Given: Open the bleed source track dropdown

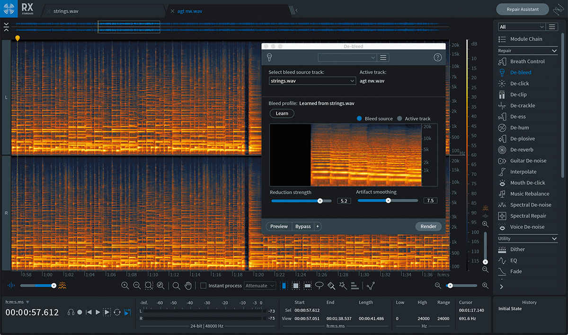Looking at the screenshot, I should coord(312,81).
